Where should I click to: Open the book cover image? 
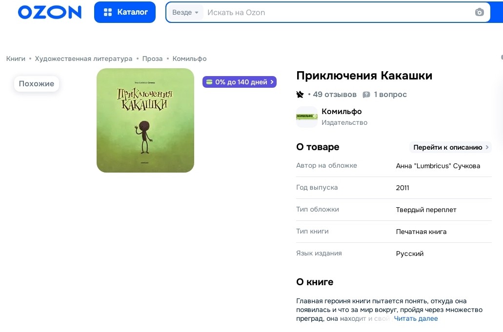tap(145, 120)
